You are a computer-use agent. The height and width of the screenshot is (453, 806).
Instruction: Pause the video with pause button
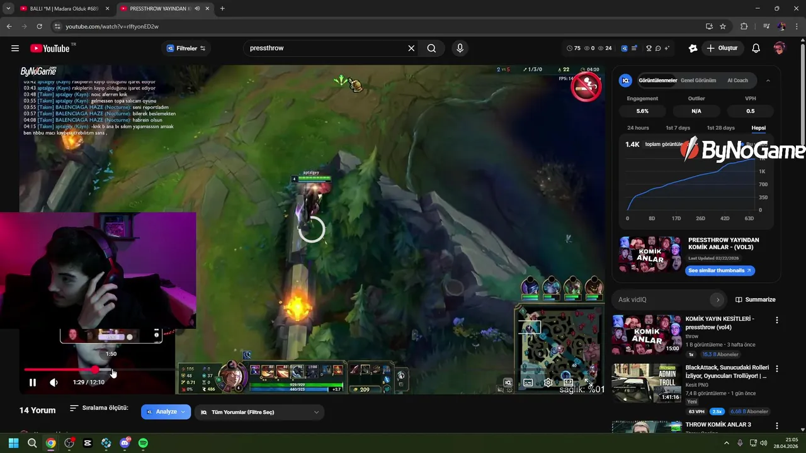click(33, 382)
